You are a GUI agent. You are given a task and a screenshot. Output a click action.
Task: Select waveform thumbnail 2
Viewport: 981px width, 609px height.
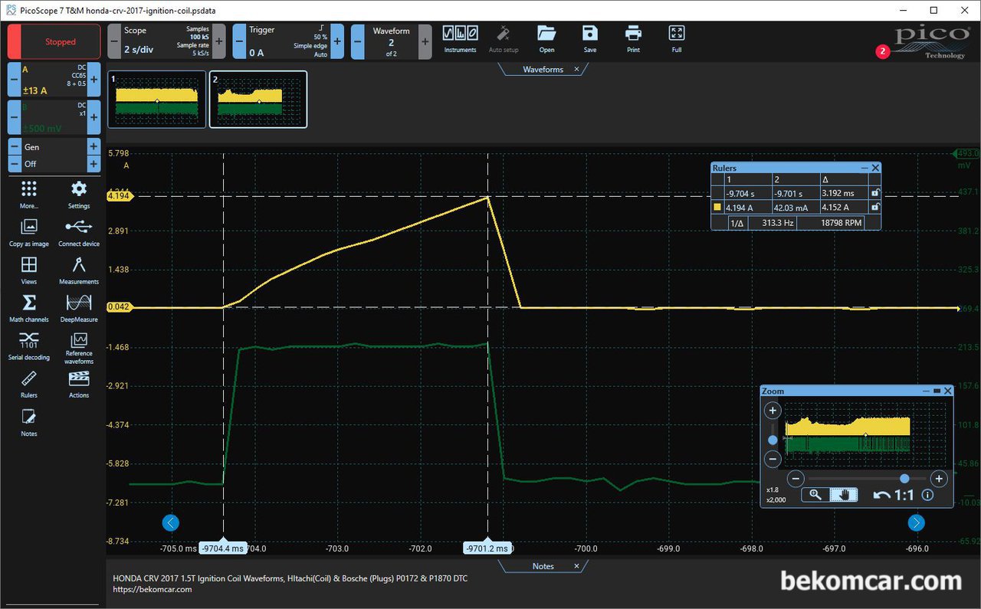tap(258, 99)
